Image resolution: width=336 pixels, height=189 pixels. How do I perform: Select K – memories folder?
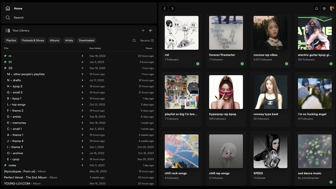79,123
